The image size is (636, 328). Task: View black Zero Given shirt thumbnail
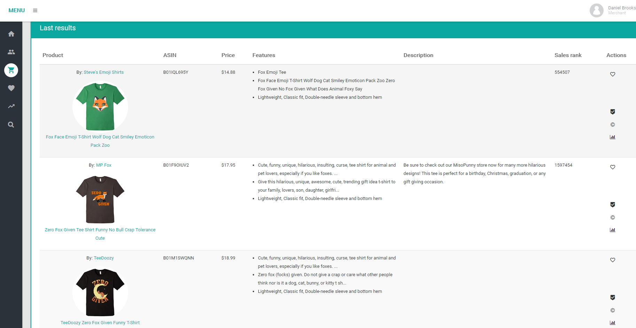pyautogui.click(x=100, y=292)
